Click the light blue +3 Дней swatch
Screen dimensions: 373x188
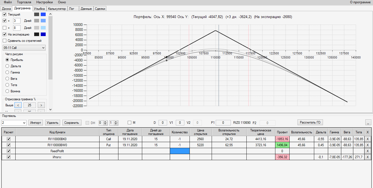(x=43, y=21)
